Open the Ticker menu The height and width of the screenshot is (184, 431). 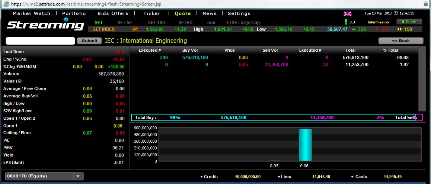pyautogui.click(x=152, y=13)
